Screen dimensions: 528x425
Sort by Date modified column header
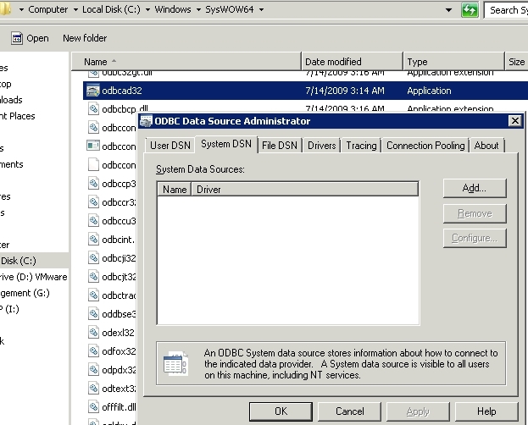353,62
